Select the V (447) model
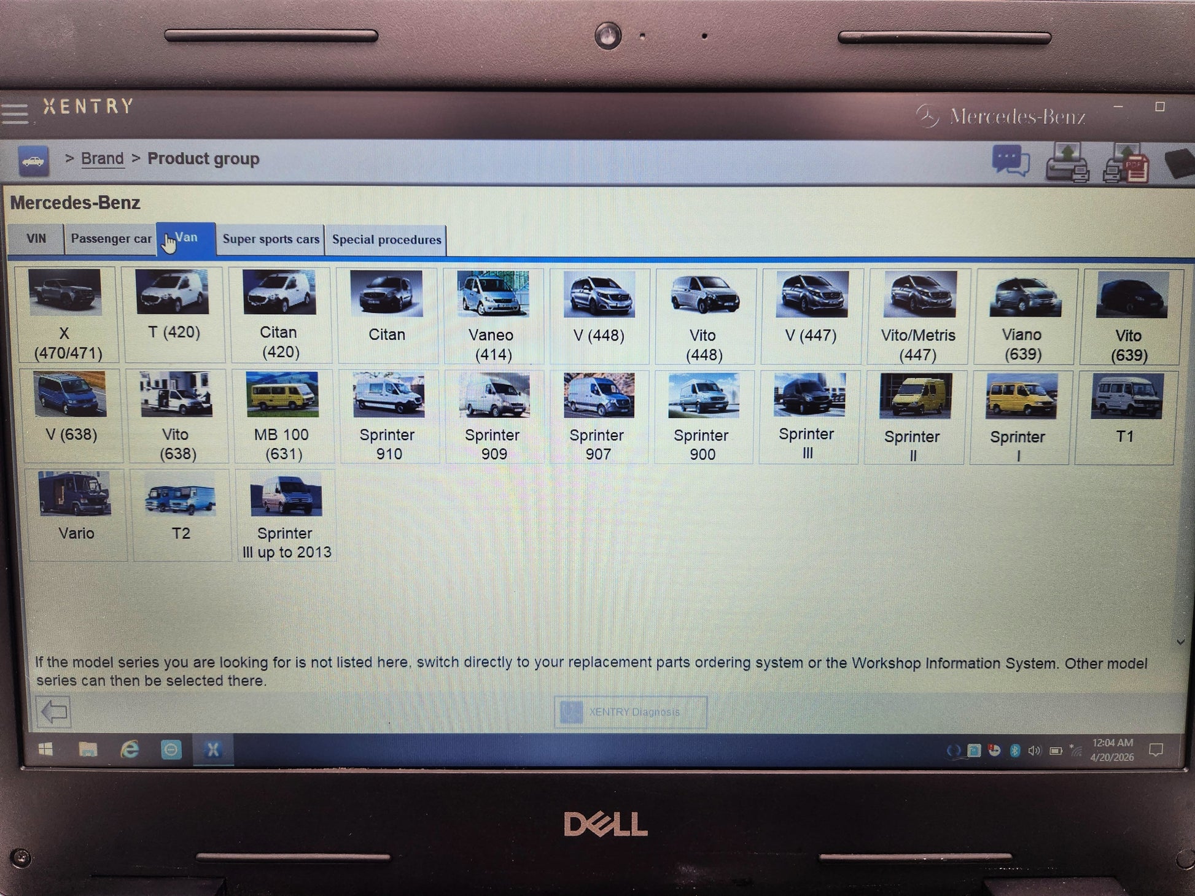Viewport: 1195px width, 896px height. pos(811,316)
